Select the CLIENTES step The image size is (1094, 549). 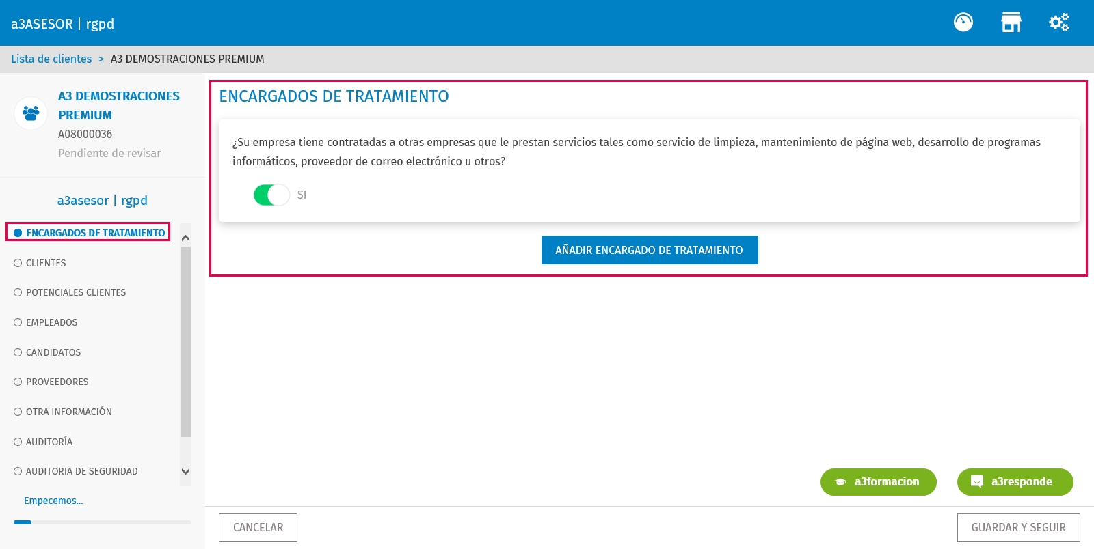pos(40,263)
